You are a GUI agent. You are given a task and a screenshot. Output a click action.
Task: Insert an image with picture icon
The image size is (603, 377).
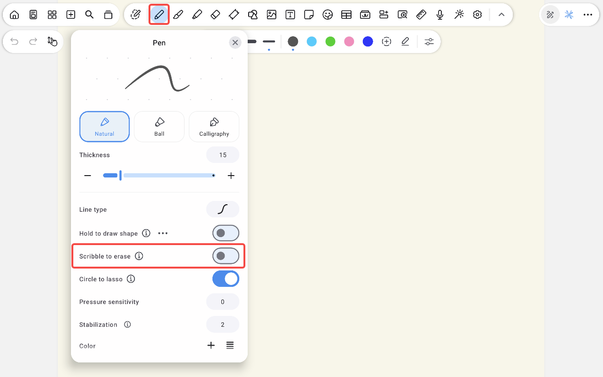coord(271,15)
